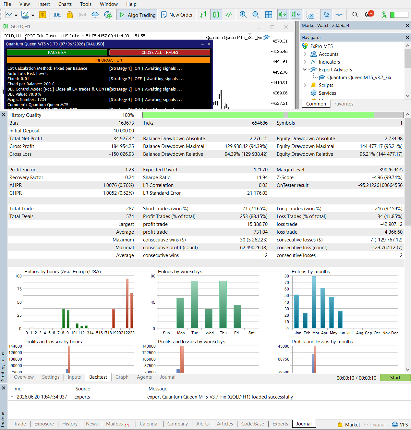Open the dropdown arrow beside the monitor icon
Screen dimensions: 411x430
[x=33, y=15]
